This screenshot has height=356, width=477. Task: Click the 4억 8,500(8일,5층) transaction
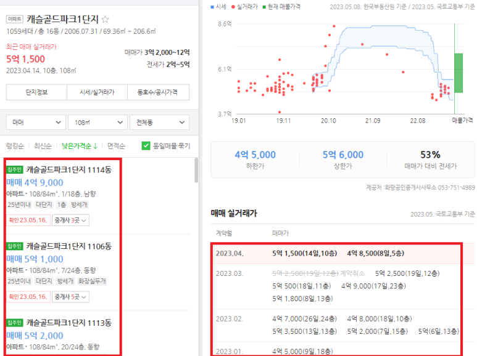tap(375, 253)
